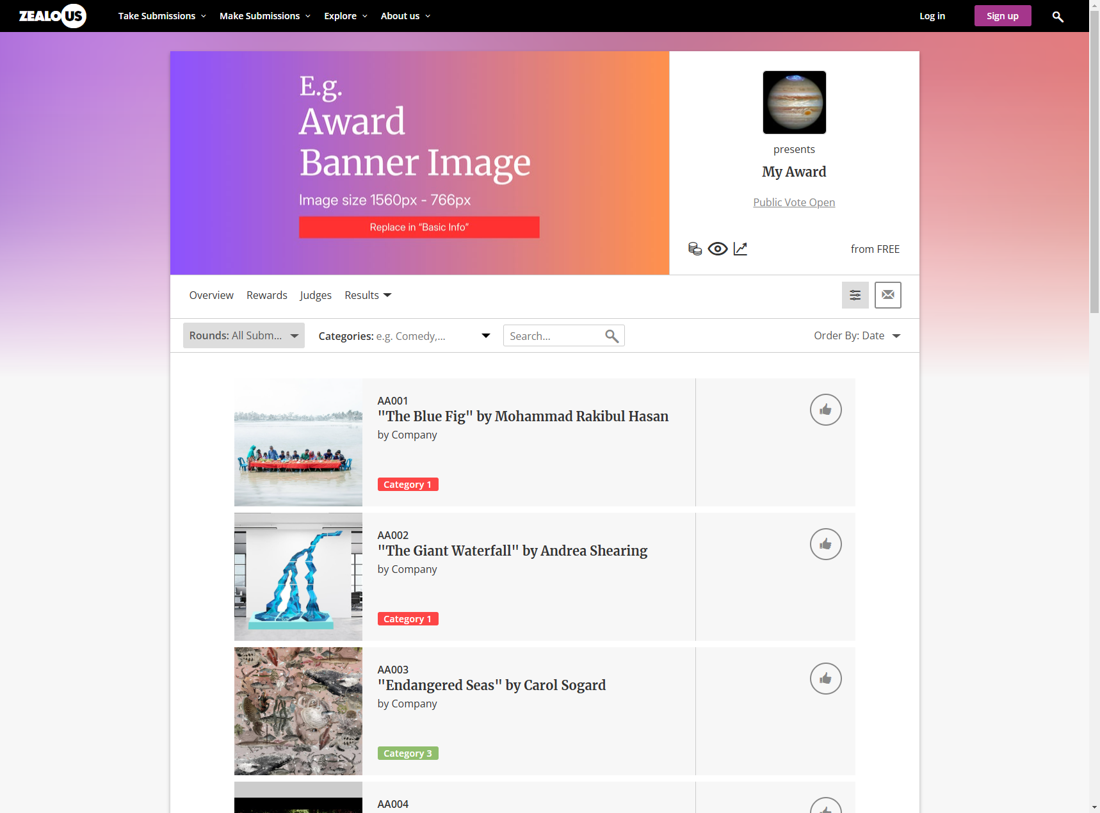Image resolution: width=1100 pixels, height=813 pixels.
Task: Click the AA004 entry code
Action: (x=393, y=804)
